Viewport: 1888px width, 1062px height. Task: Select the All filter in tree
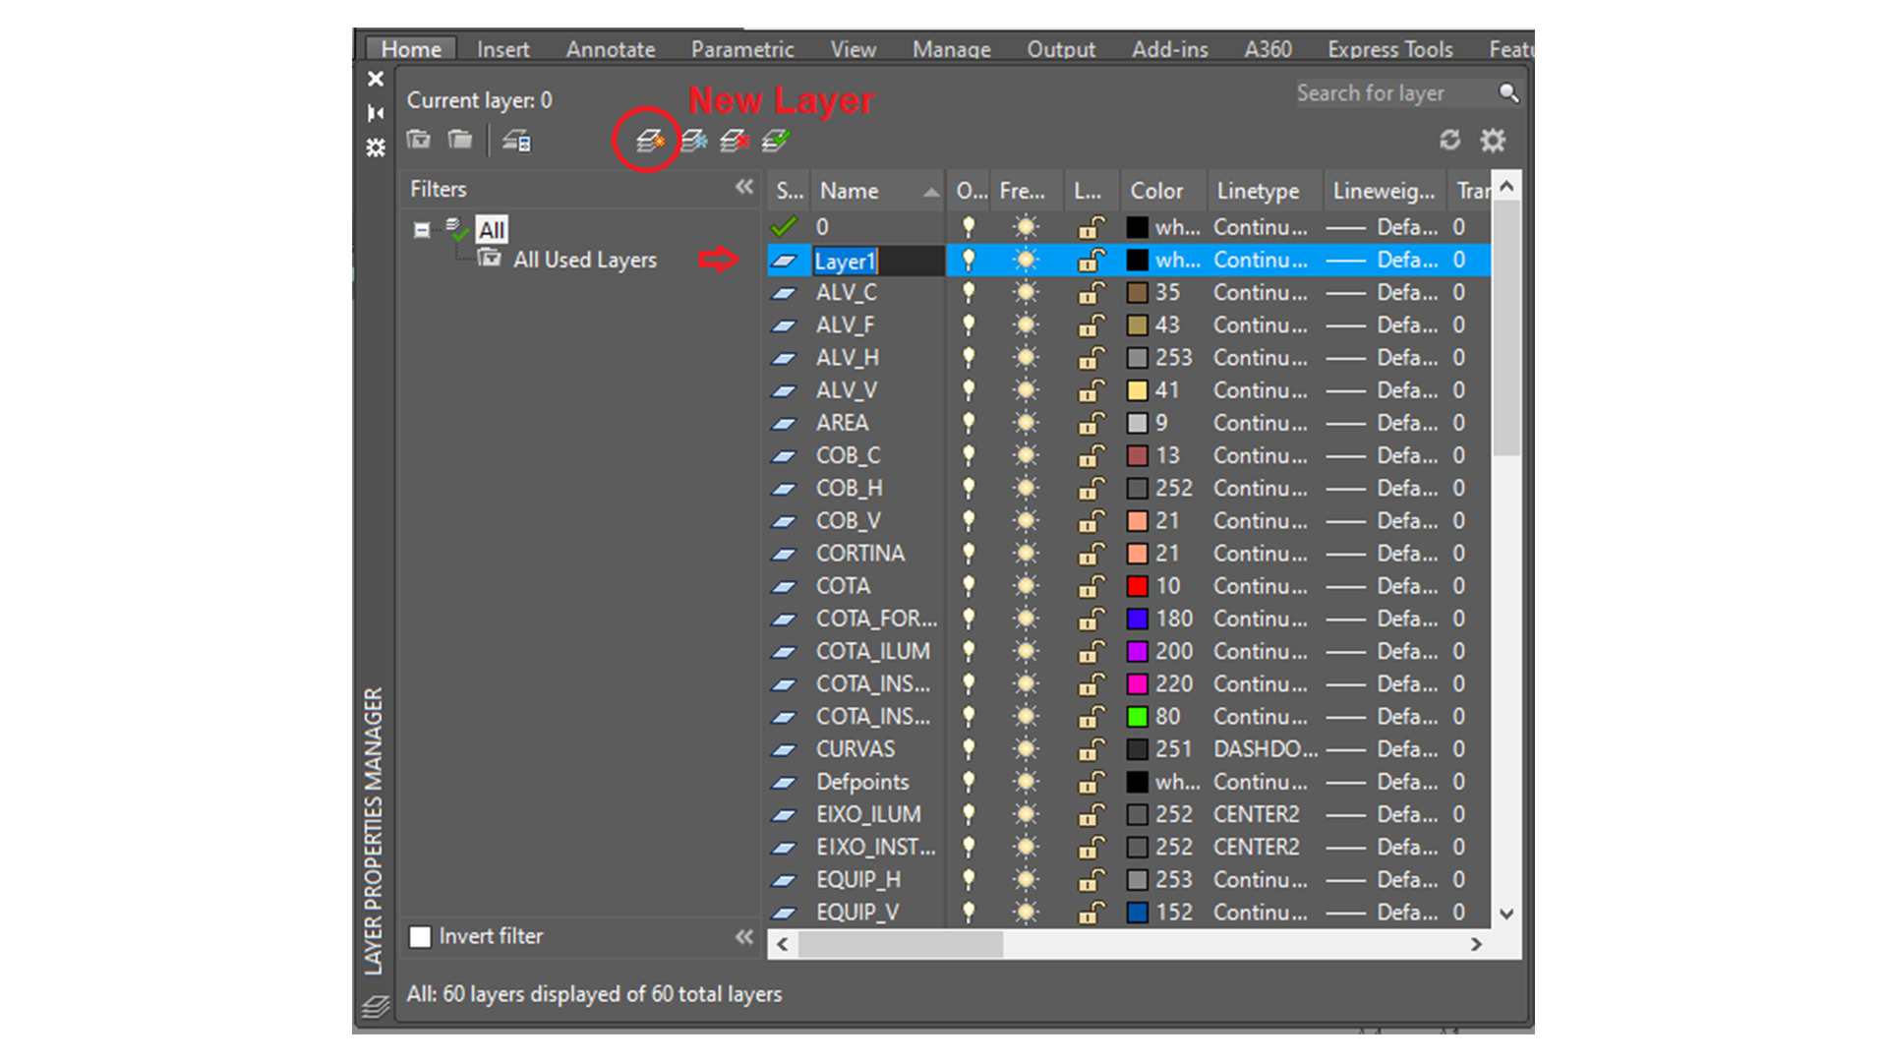491,230
